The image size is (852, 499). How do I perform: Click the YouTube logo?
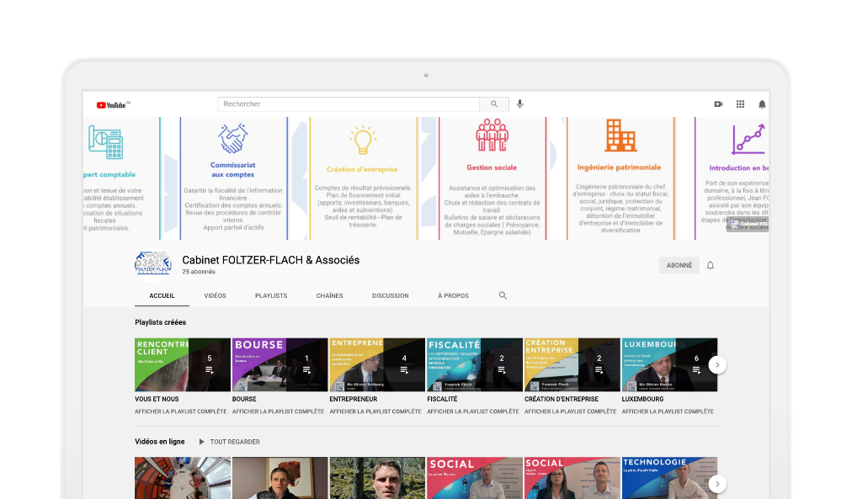tap(113, 104)
